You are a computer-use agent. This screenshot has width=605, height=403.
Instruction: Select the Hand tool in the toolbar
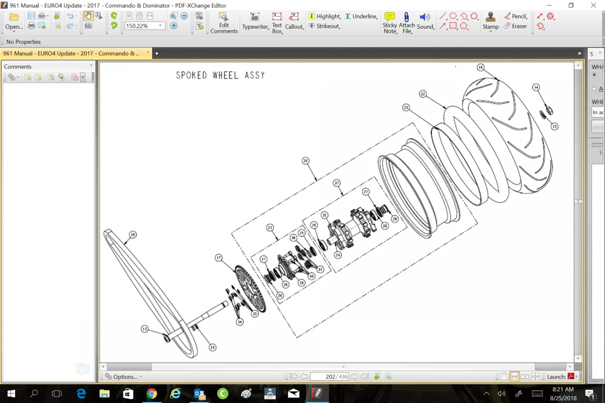click(x=88, y=16)
